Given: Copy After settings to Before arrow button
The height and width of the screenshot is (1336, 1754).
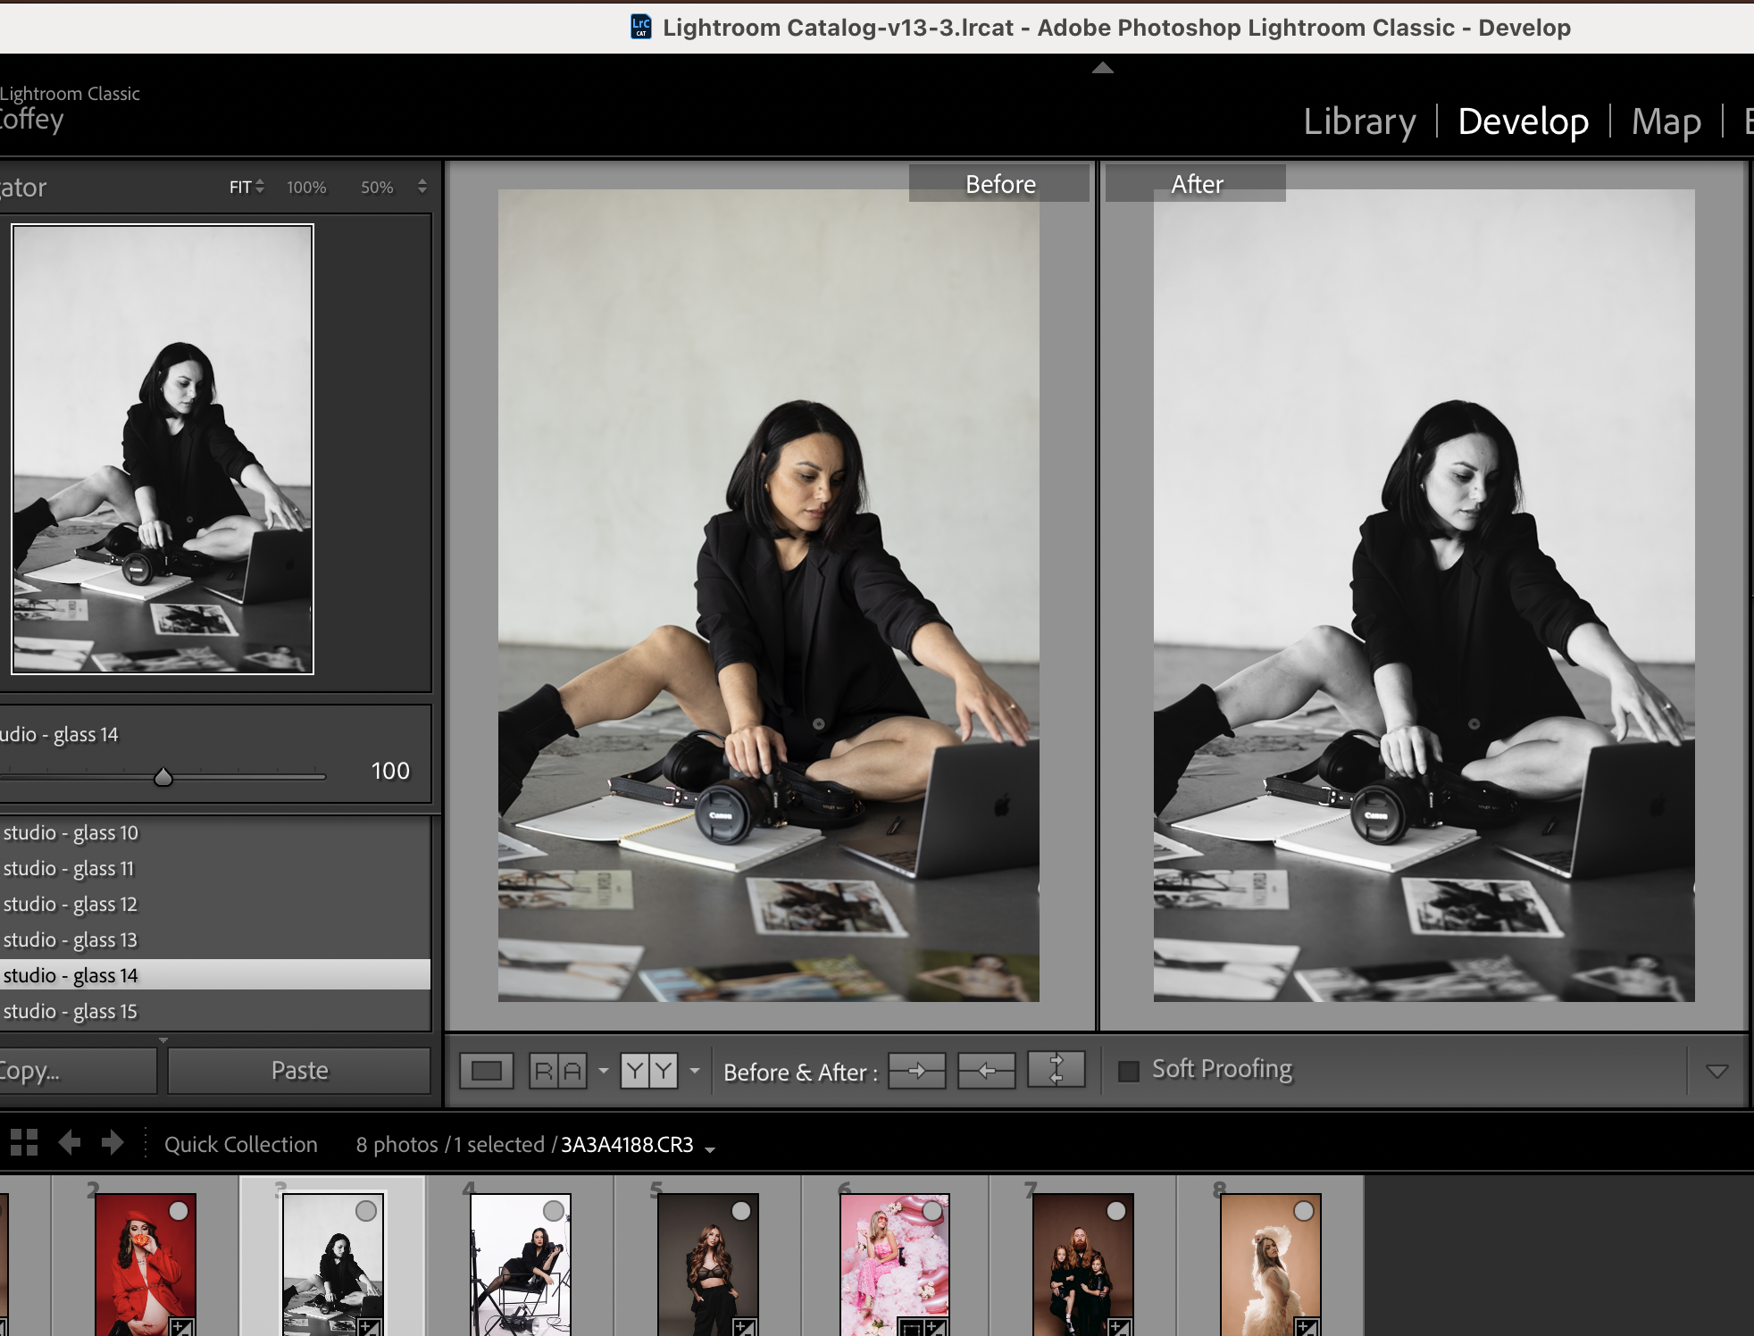Looking at the screenshot, I should point(986,1070).
